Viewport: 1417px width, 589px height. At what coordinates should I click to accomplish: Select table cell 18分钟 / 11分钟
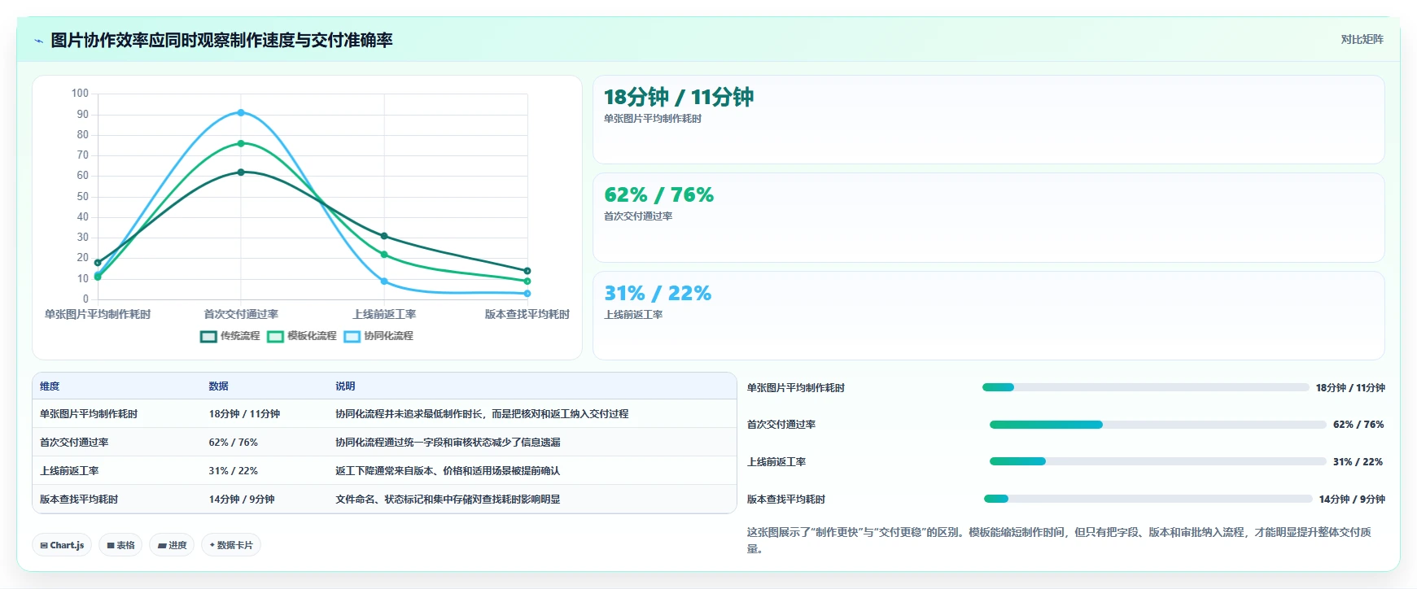pyautogui.click(x=244, y=414)
